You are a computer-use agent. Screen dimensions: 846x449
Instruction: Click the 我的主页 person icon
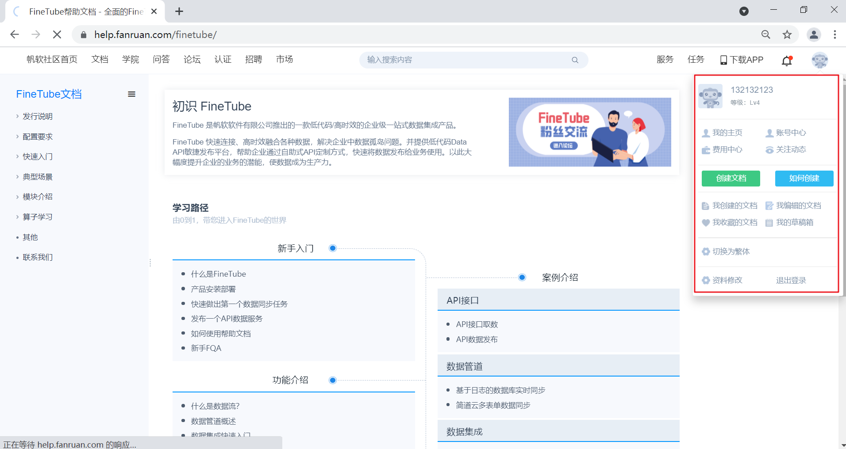click(706, 133)
